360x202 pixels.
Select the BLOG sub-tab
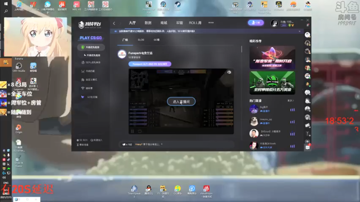[141, 40]
